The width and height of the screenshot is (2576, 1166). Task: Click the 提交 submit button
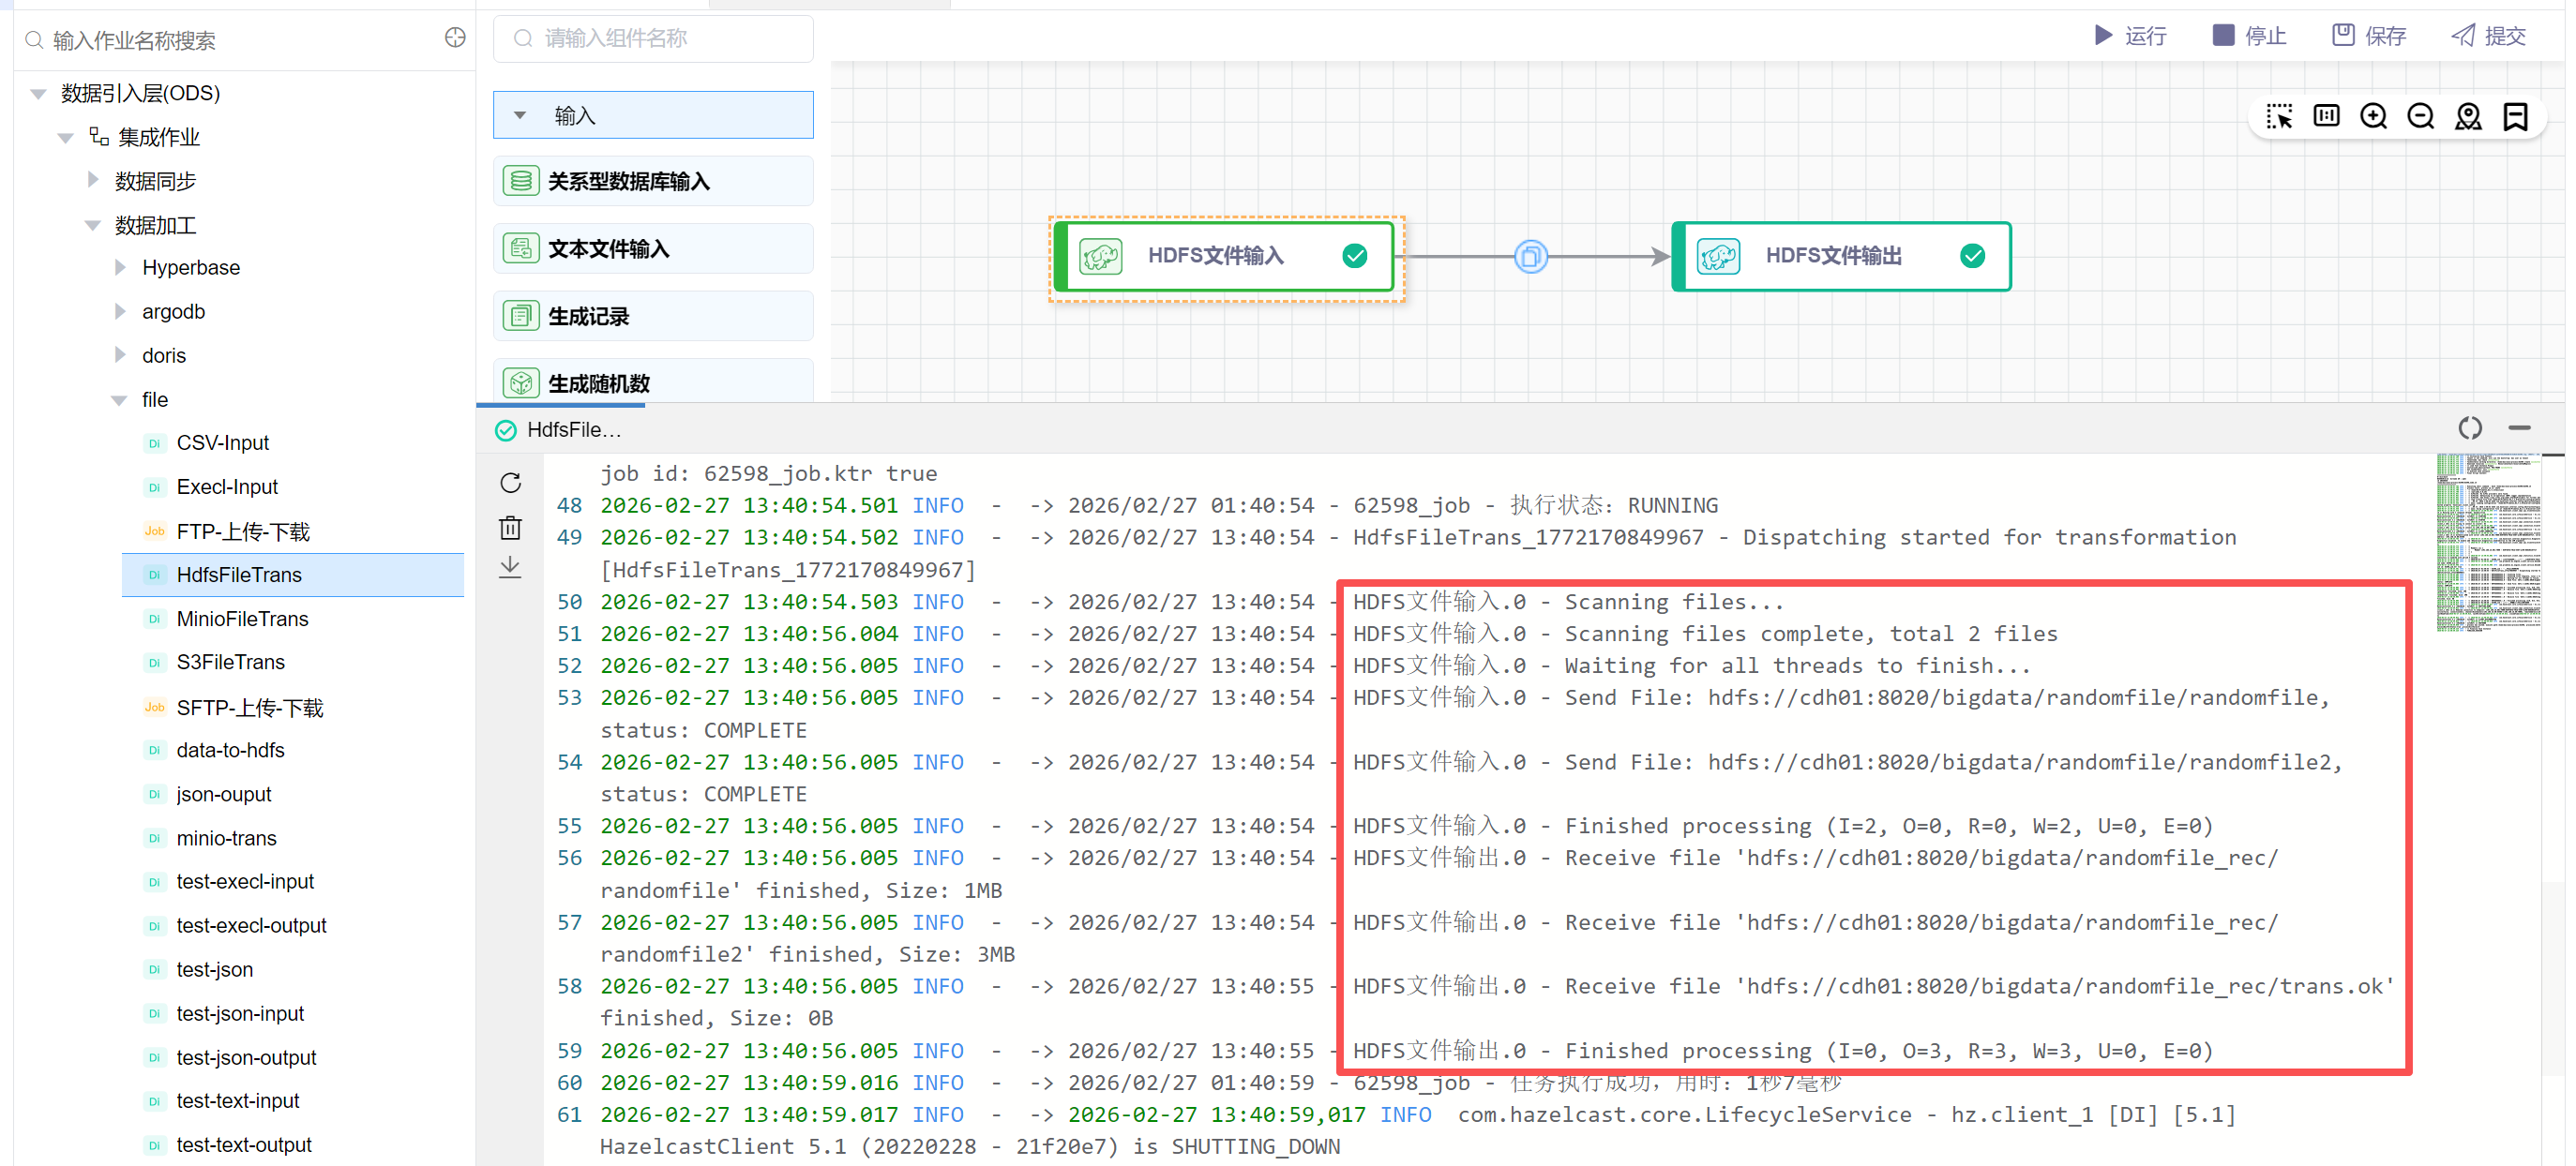click(x=2489, y=37)
